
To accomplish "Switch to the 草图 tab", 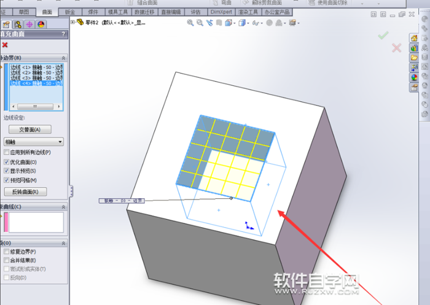I will [24, 12].
